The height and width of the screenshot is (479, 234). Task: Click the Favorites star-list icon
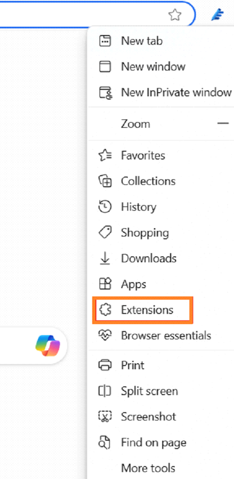tap(105, 155)
